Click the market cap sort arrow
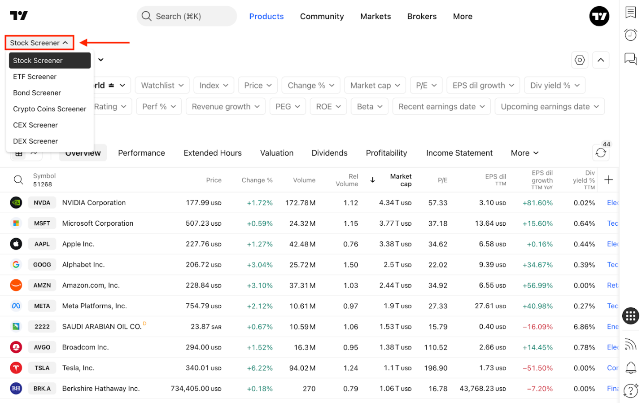 (372, 180)
